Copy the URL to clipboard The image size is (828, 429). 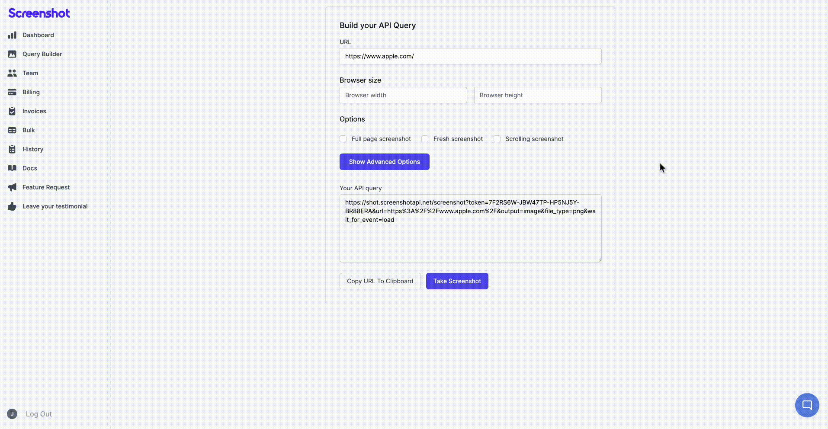coord(380,281)
